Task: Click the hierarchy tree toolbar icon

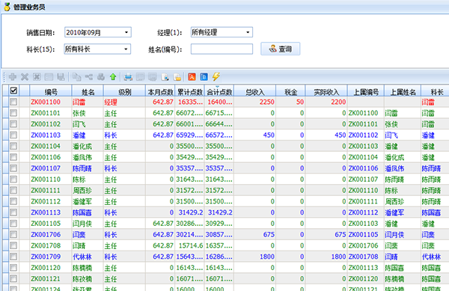Action: [89, 77]
